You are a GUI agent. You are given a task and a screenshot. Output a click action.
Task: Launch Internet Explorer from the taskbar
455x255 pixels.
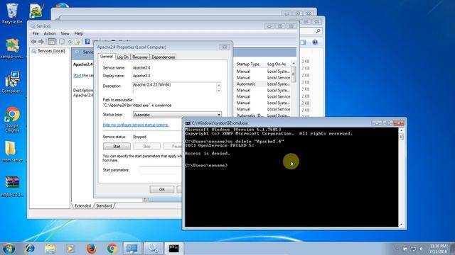click(30, 249)
